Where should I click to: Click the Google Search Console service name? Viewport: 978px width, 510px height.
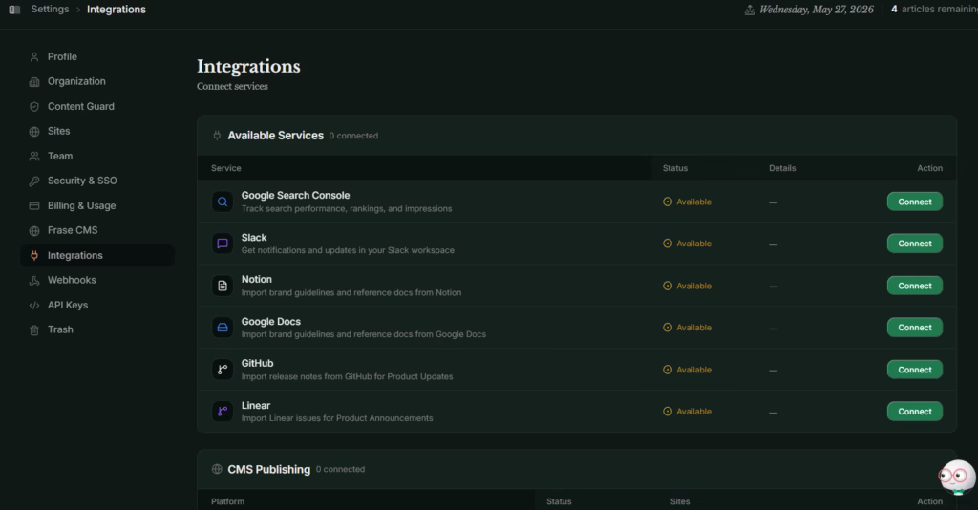coord(296,195)
